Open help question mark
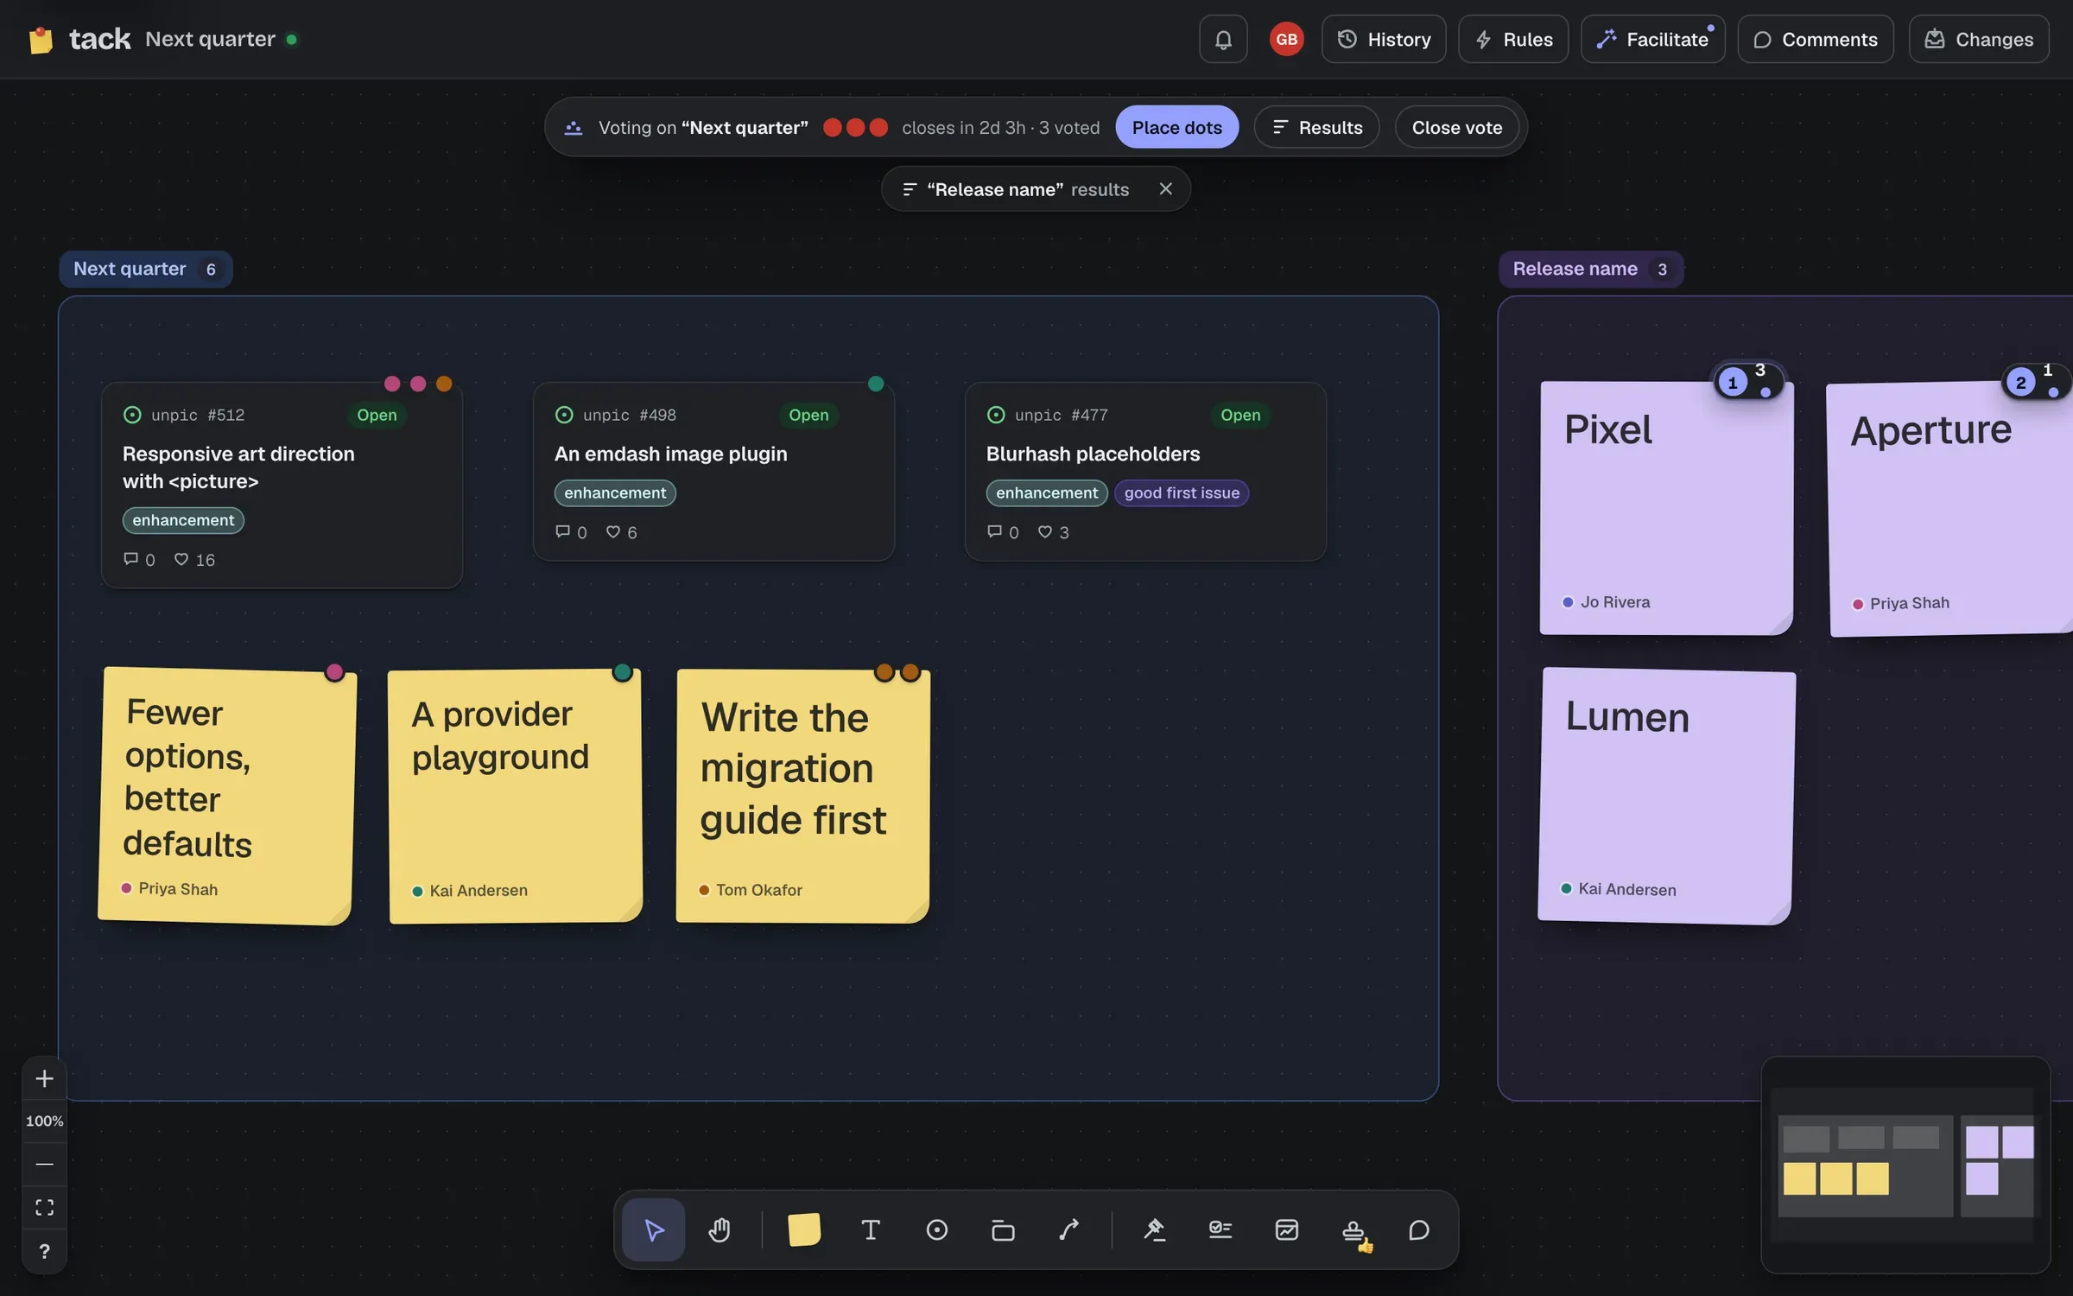Screen dimensions: 2073x1296 click(x=44, y=1251)
